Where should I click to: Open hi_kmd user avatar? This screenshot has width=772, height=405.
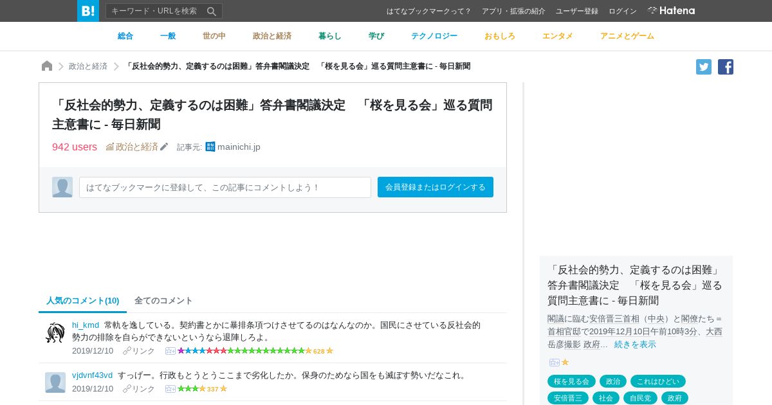pyautogui.click(x=55, y=332)
